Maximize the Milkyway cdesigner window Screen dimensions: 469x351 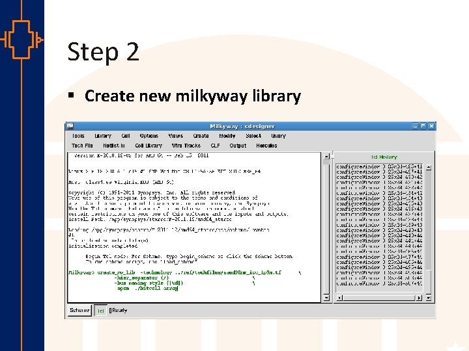(x=423, y=126)
